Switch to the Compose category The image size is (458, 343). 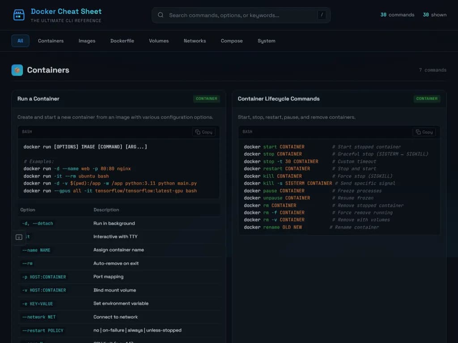coord(232,41)
